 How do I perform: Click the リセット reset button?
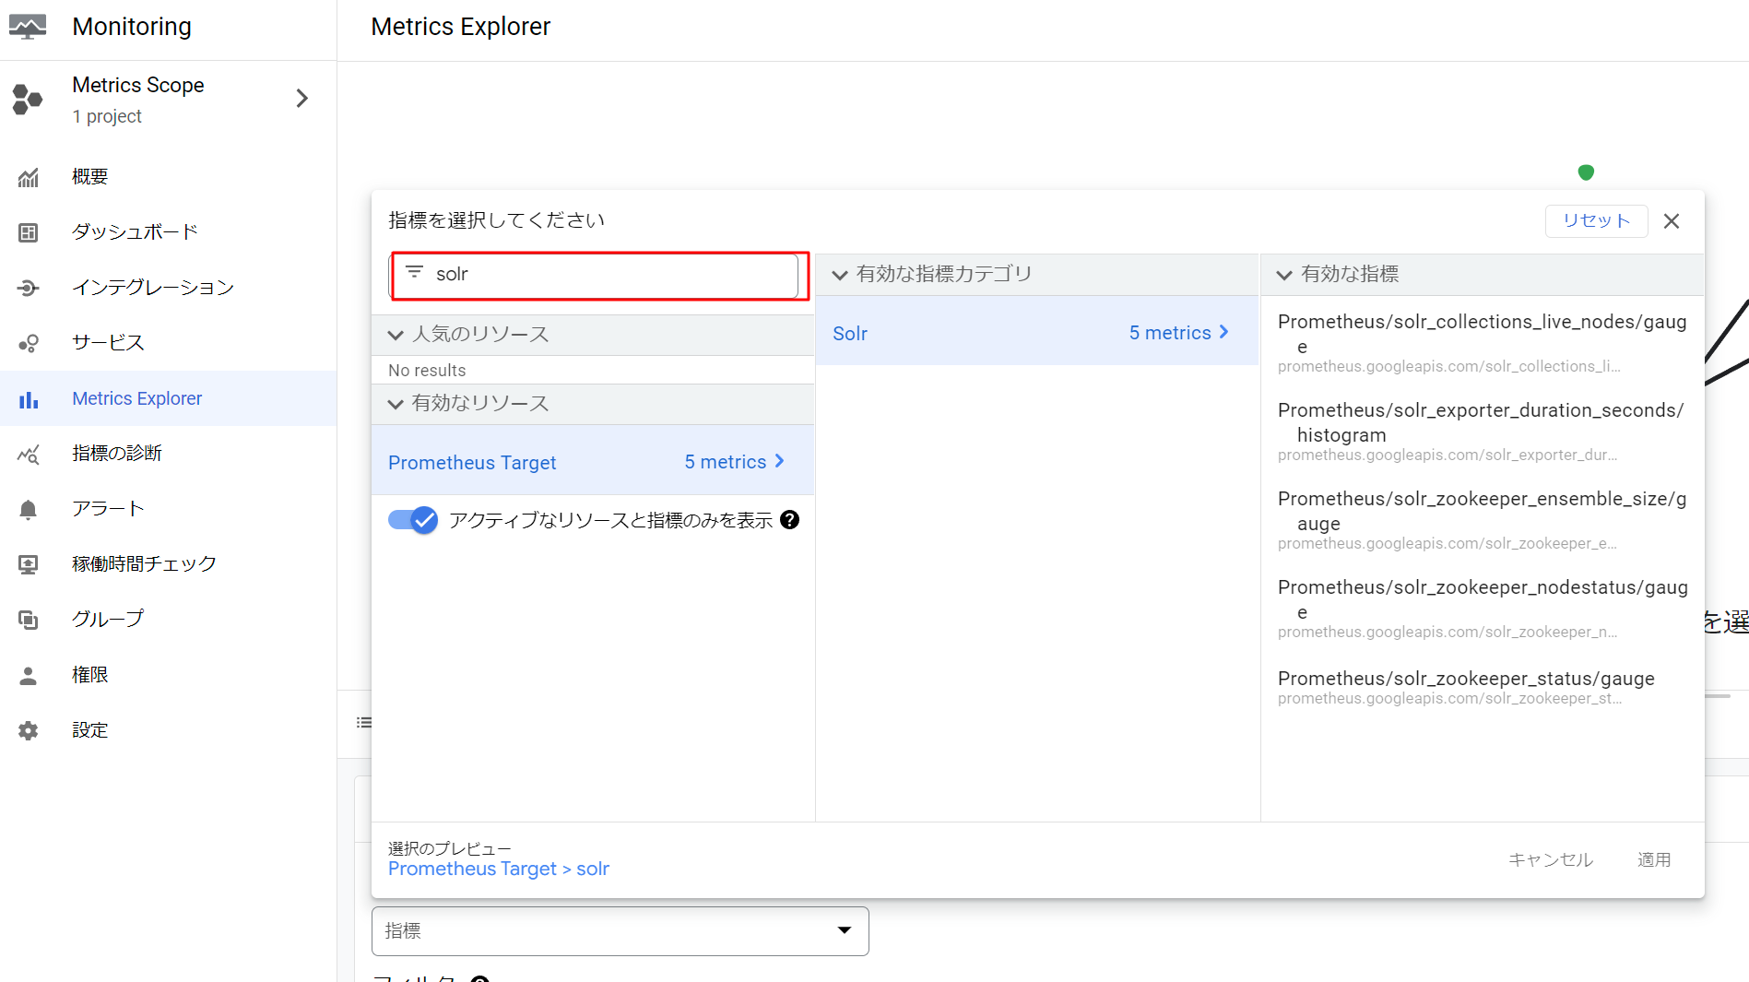point(1596,220)
